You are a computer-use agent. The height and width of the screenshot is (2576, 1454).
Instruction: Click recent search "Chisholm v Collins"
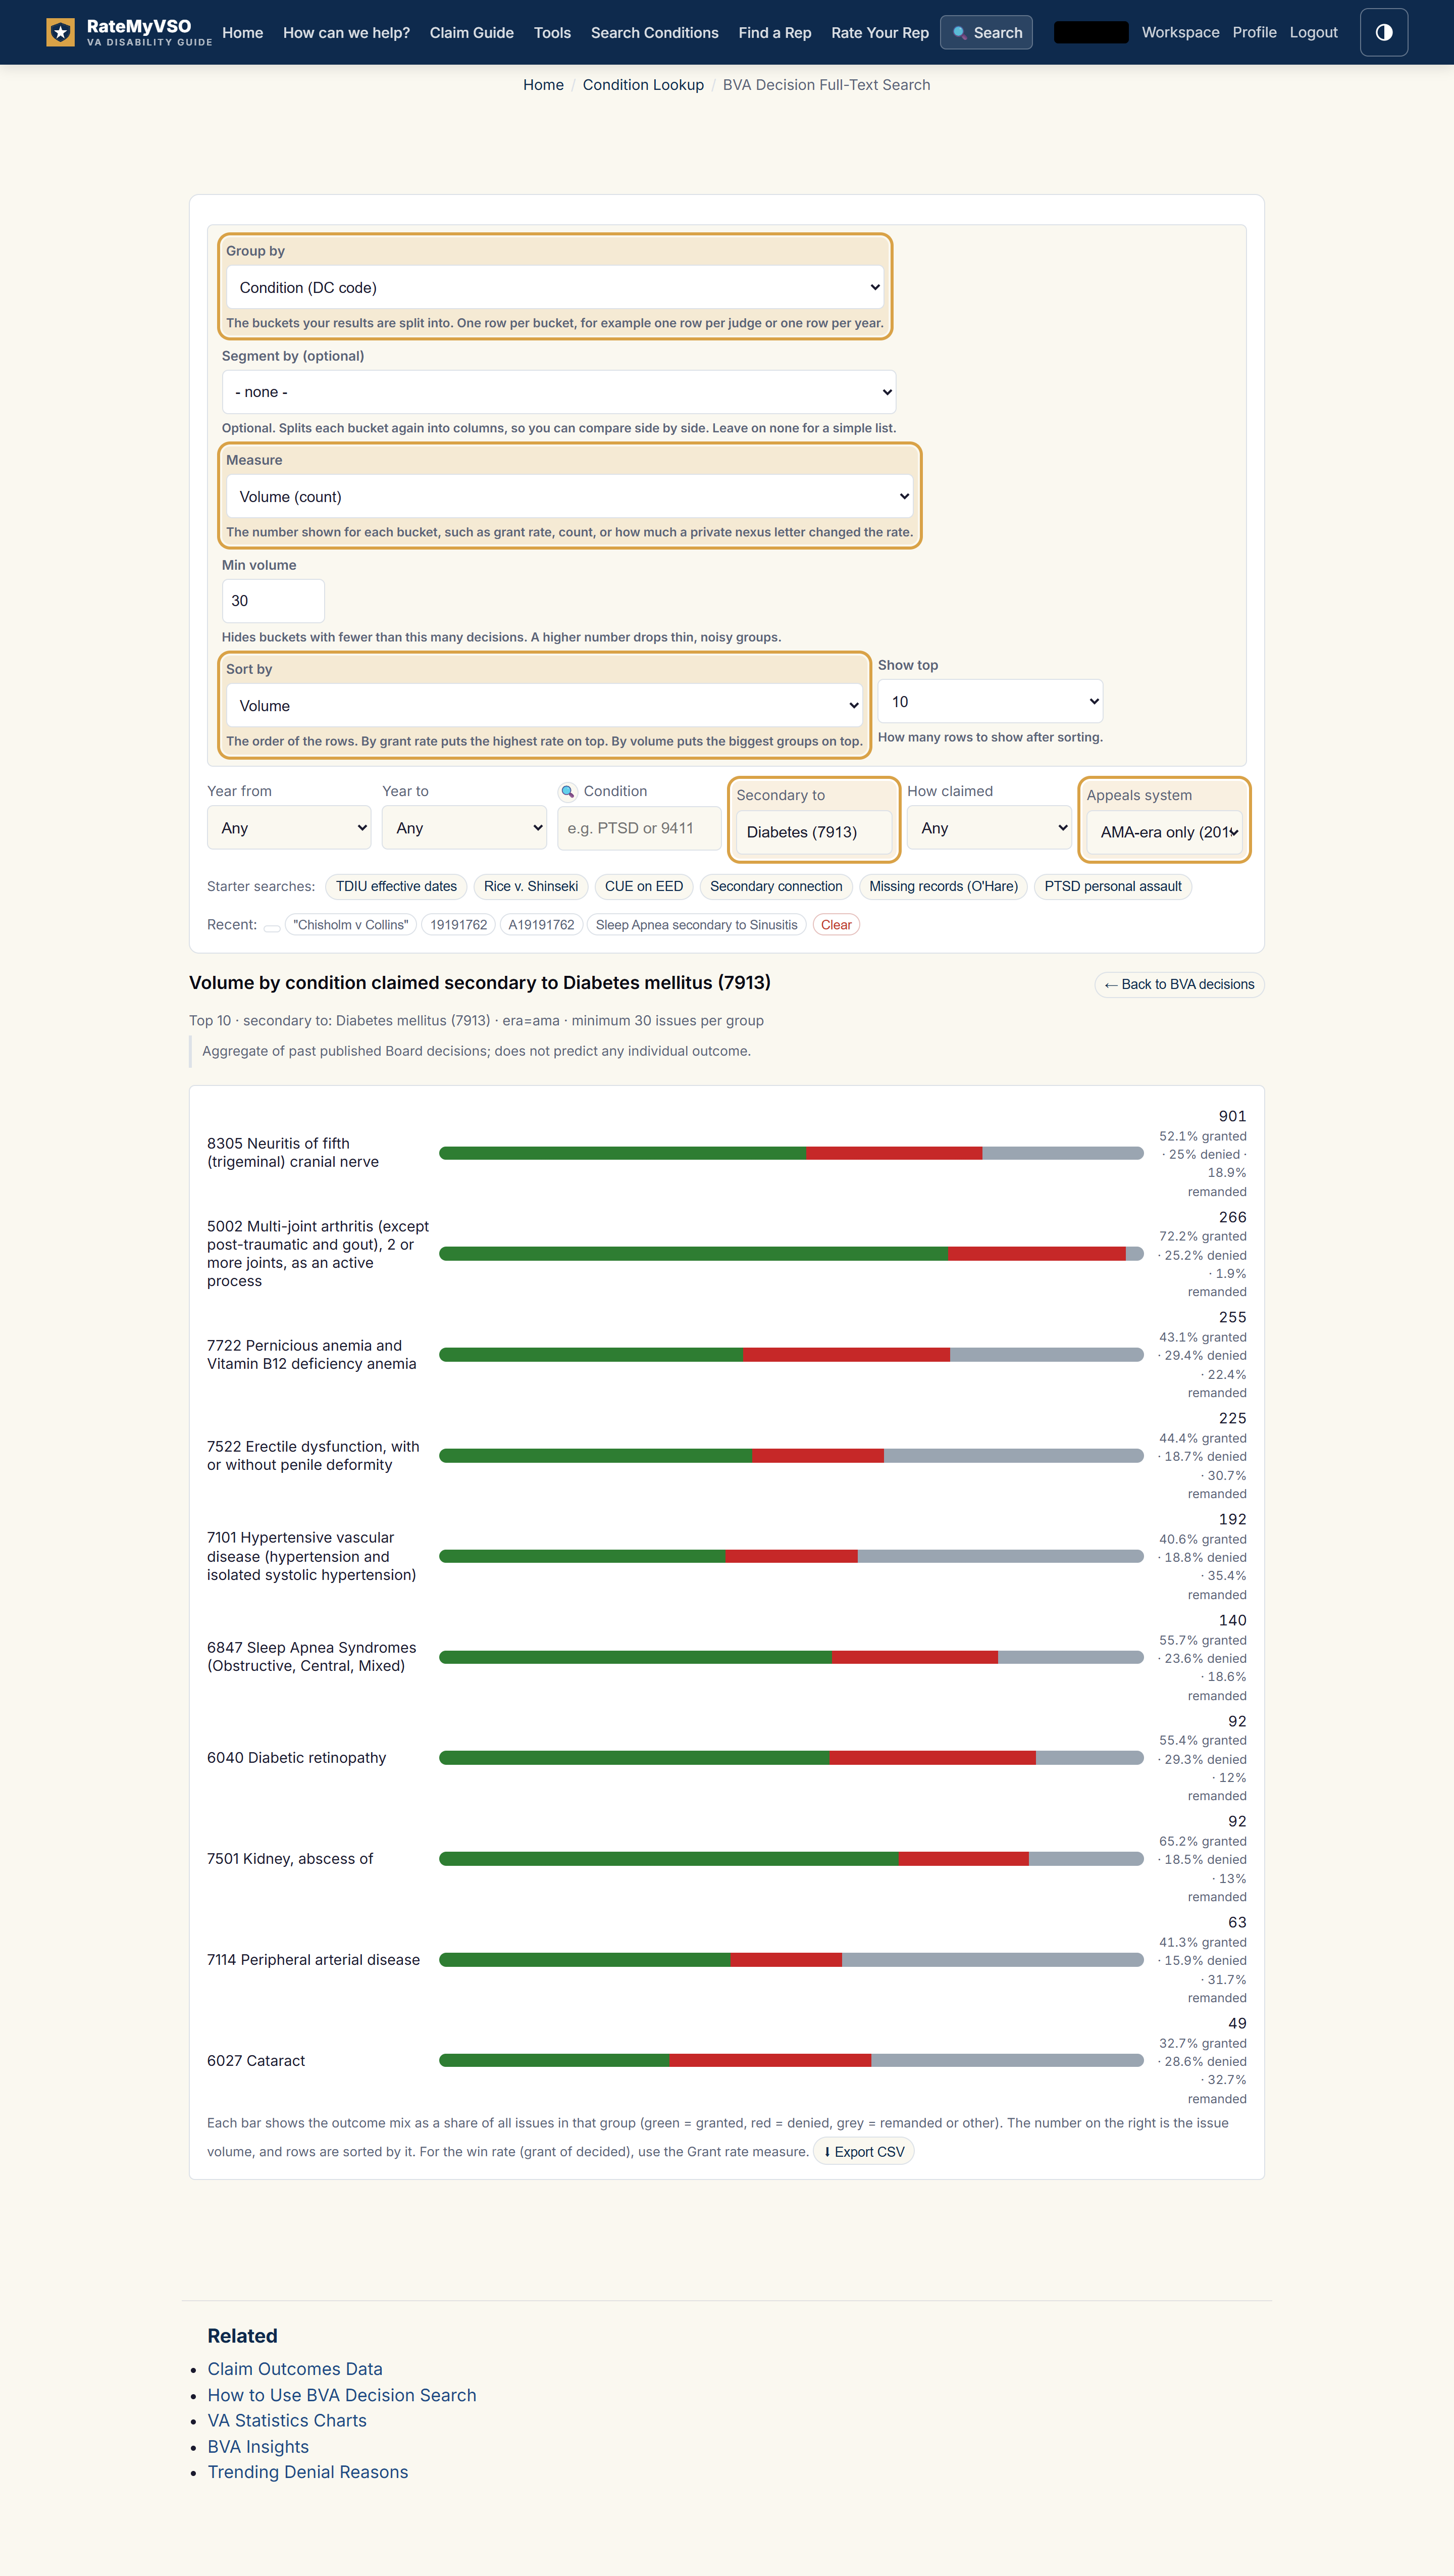point(351,925)
